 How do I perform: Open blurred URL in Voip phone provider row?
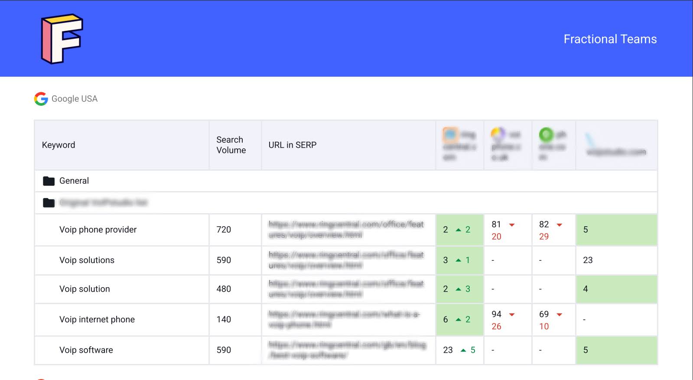(x=346, y=230)
